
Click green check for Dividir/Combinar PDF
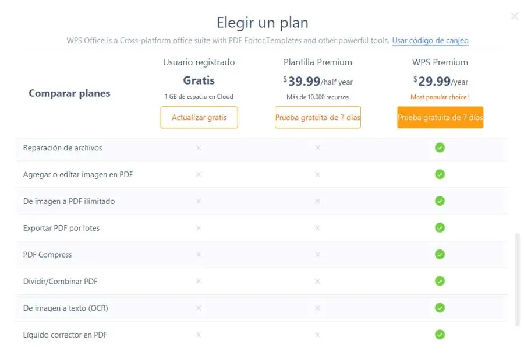(x=440, y=281)
